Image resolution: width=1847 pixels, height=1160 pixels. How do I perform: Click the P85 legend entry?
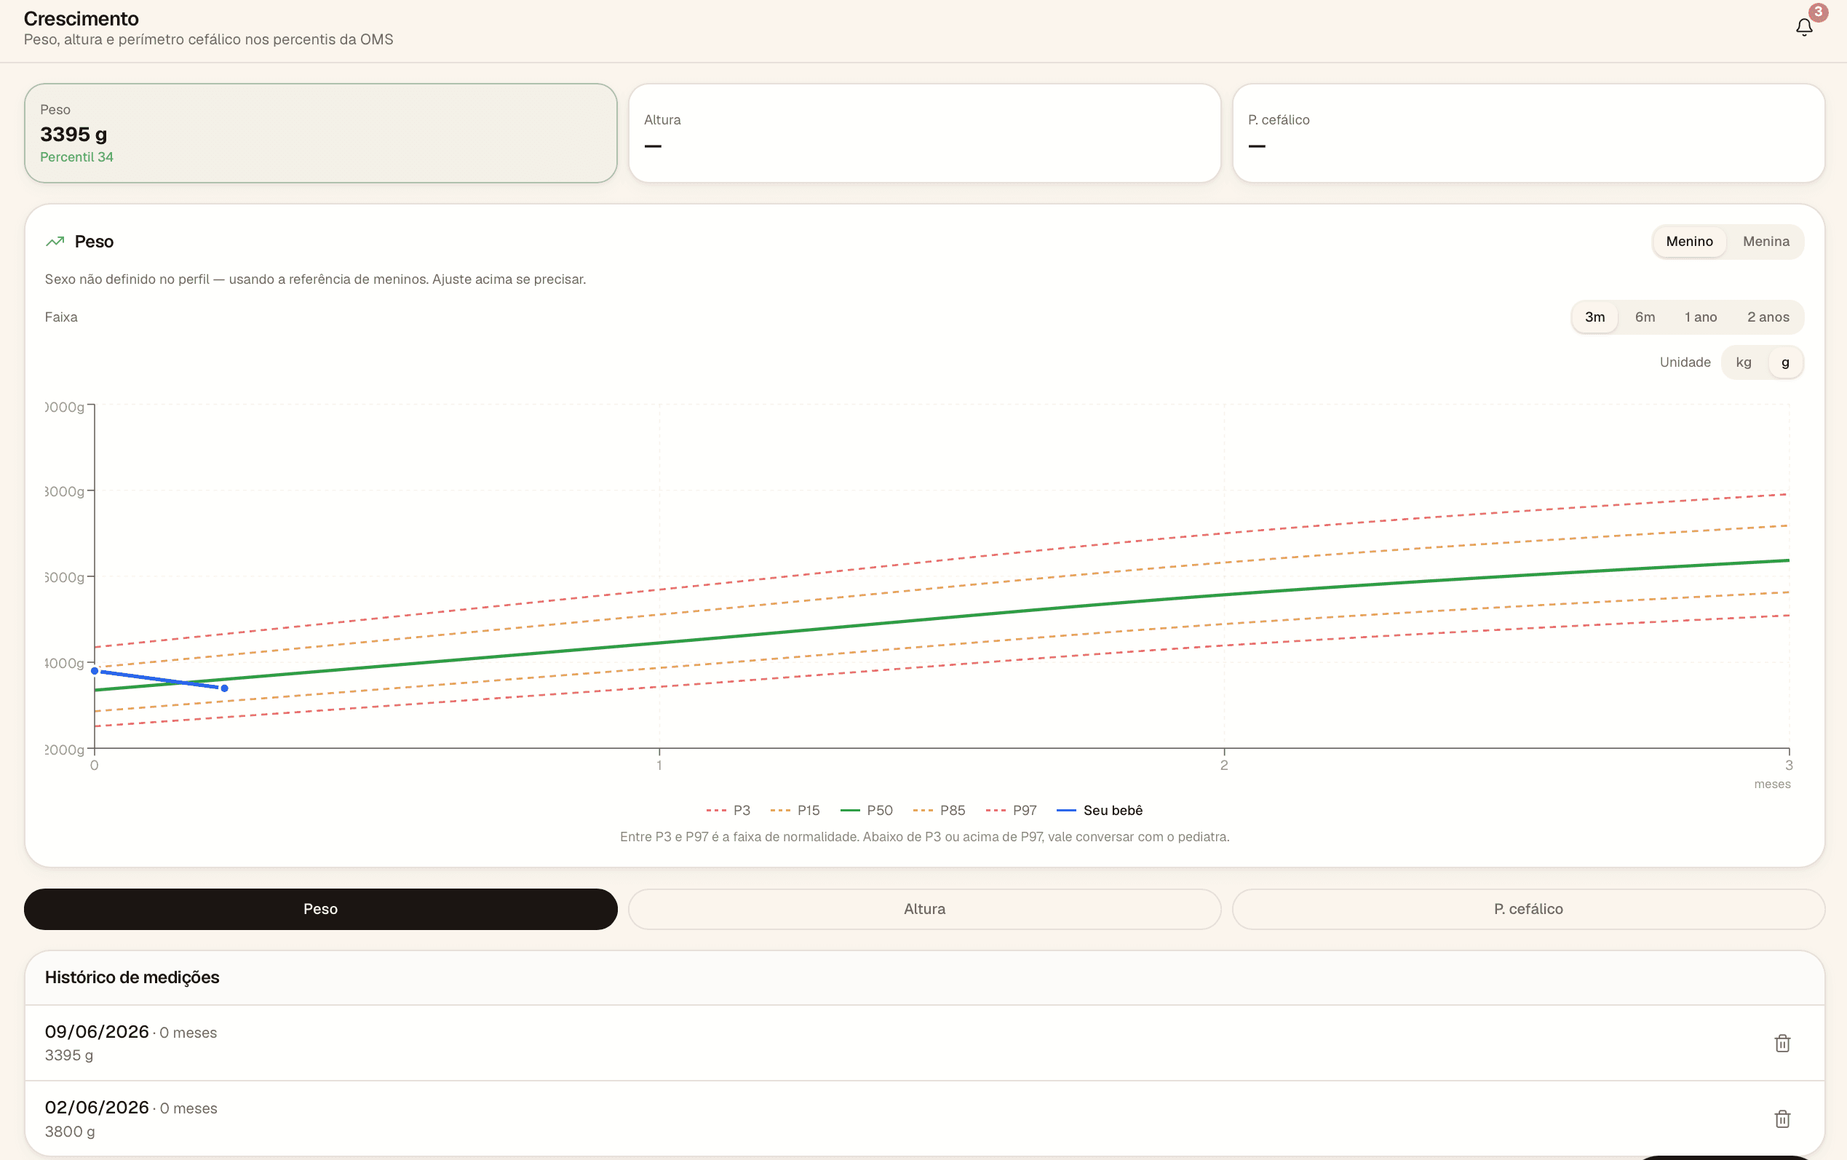click(939, 810)
